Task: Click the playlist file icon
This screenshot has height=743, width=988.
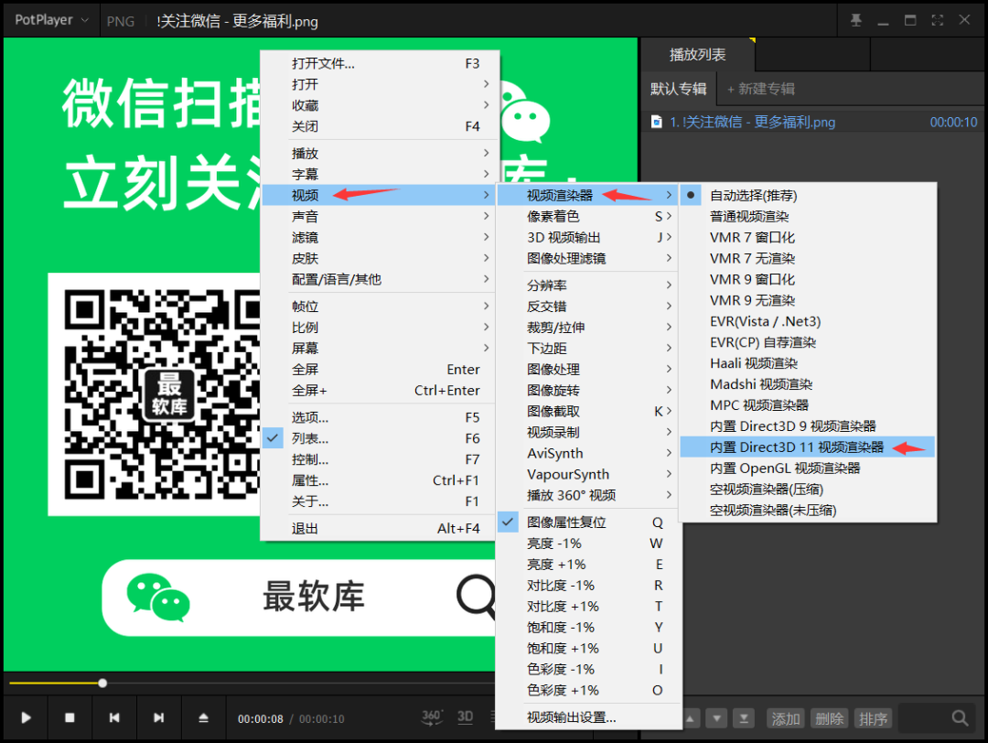Action: (x=657, y=122)
